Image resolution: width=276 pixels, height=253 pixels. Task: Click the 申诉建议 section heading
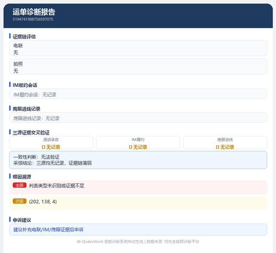pyautogui.click(x=22, y=220)
